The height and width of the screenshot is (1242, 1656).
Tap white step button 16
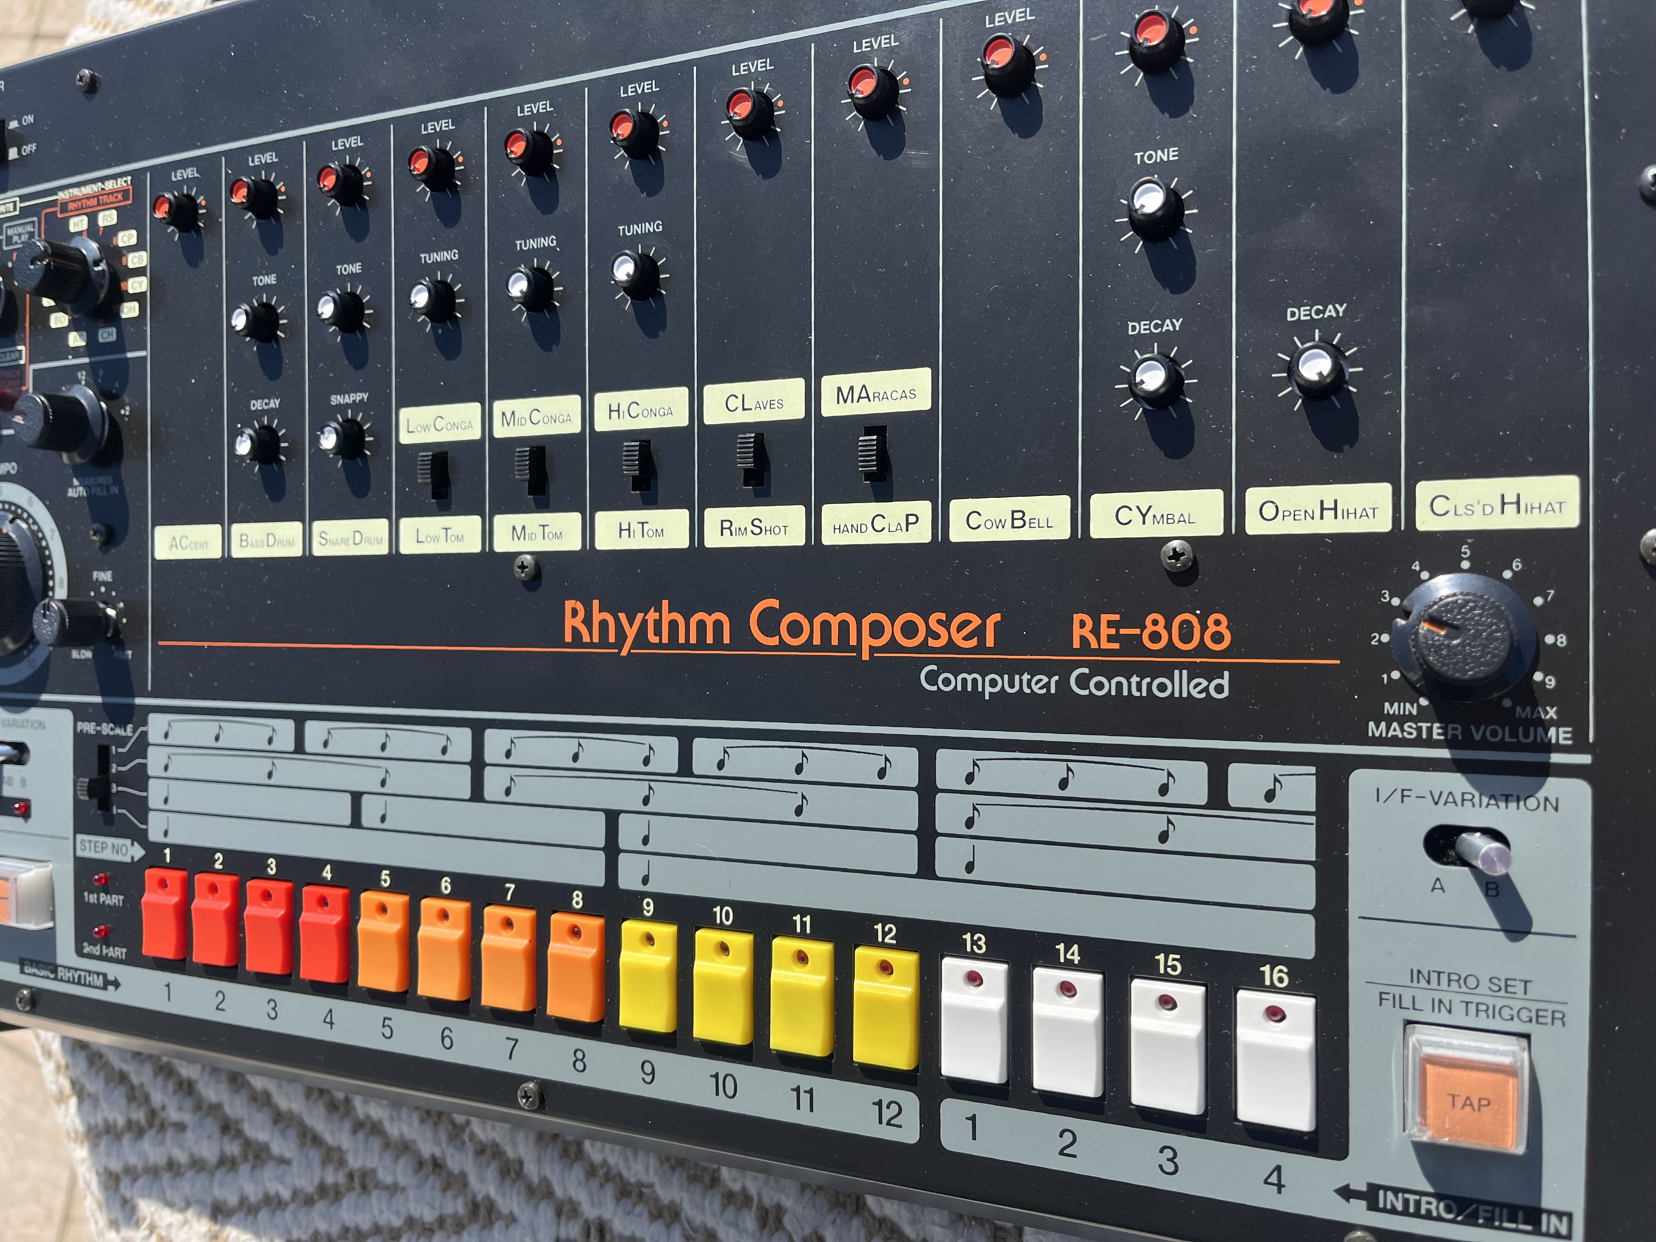[1276, 1061]
